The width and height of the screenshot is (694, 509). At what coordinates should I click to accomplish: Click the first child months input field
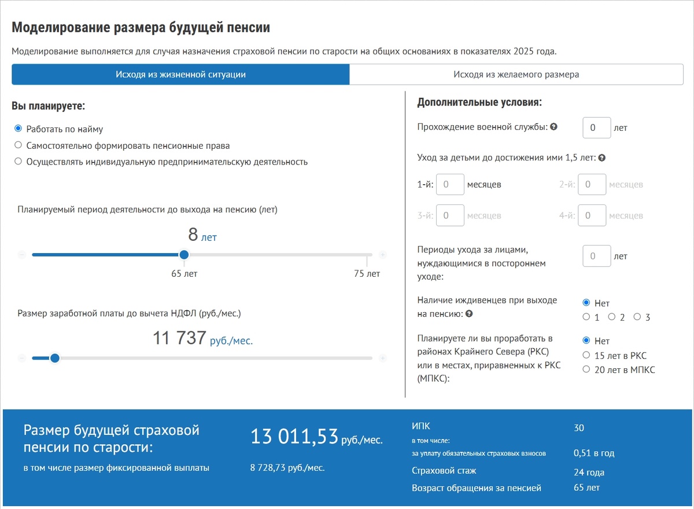coord(450,184)
